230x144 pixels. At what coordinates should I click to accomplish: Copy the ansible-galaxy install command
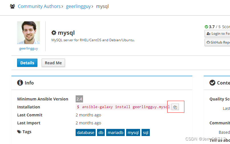coord(175,107)
